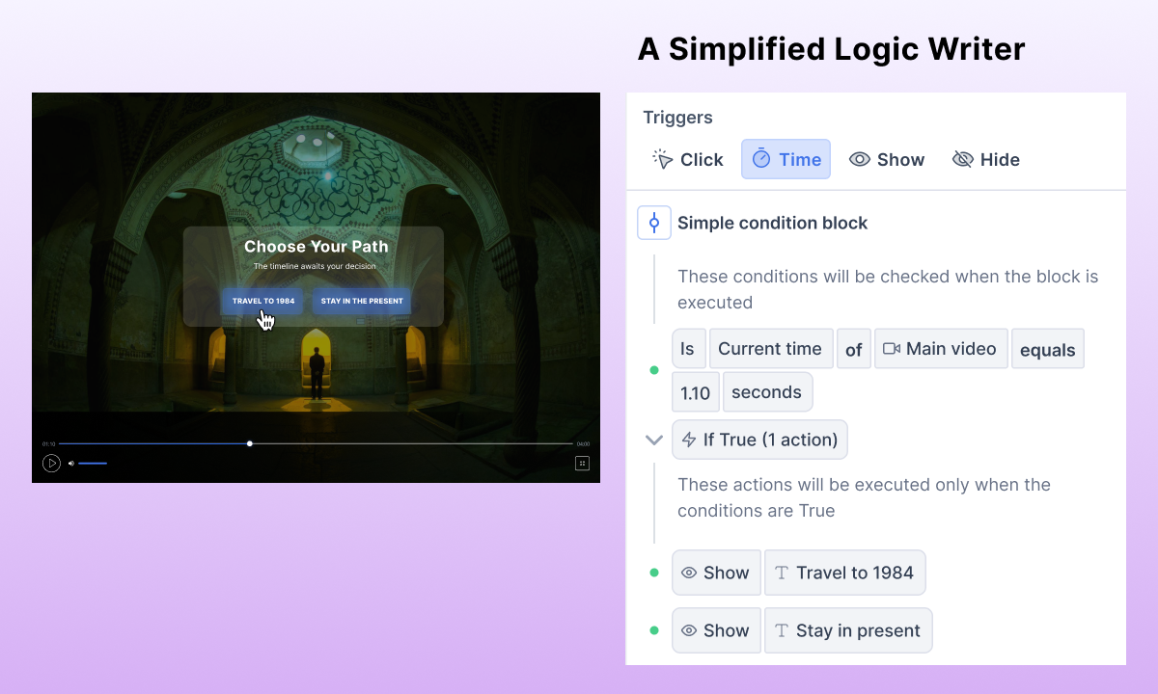Click the video progress slider handle
The height and width of the screenshot is (694, 1158).
250,443
